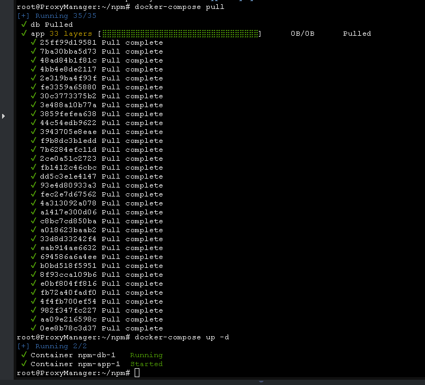Click layer hash 982f347fc227

68,310
